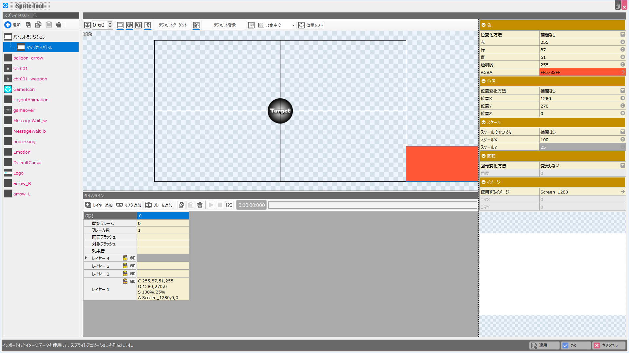629x353 pixels.
Task: Click the delete icon in sprite list
Action: click(59, 25)
